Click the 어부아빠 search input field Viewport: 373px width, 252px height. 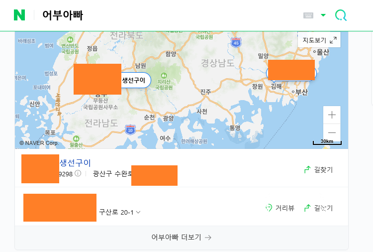167,15
